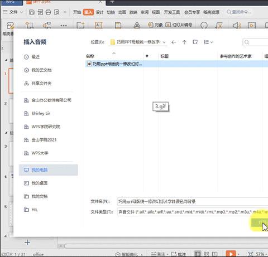Switch to normal view icon
This screenshot has width=268, height=257.
pyautogui.click(x=198, y=254)
